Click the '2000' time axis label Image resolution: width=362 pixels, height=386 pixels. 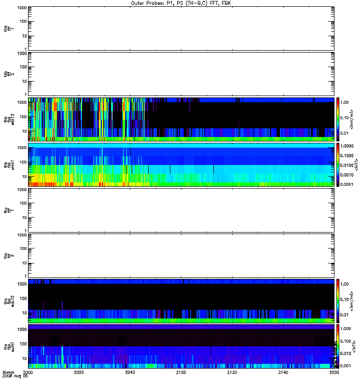point(28,372)
